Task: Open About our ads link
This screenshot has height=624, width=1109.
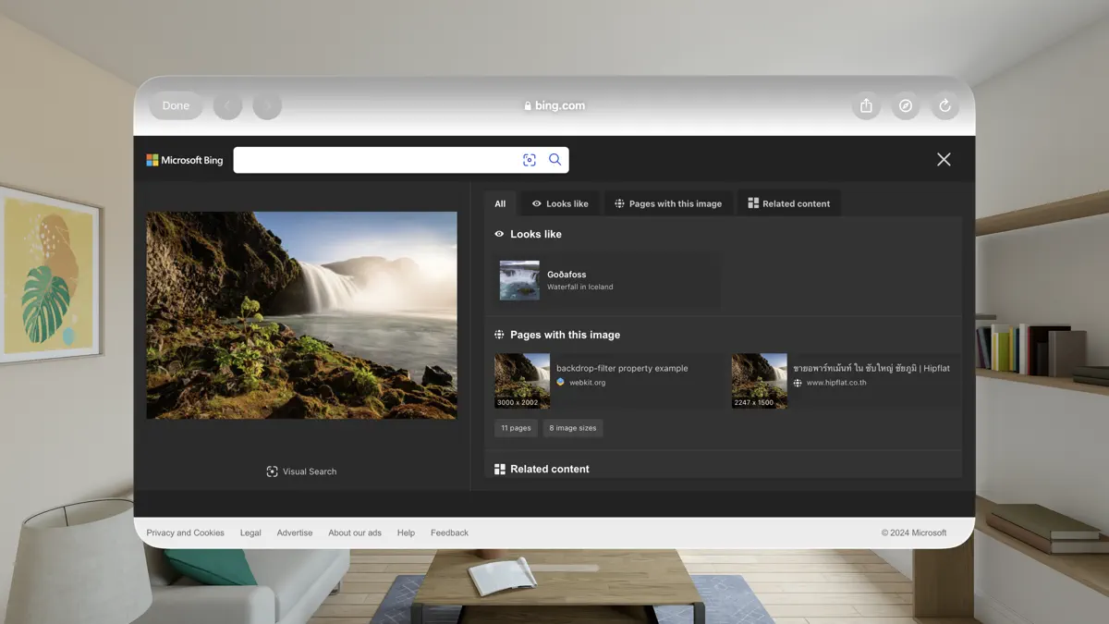Action: pos(355,532)
